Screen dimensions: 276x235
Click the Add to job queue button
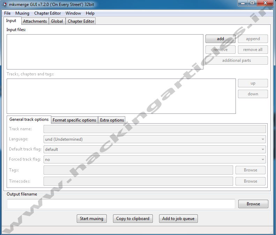pyautogui.click(x=178, y=219)
